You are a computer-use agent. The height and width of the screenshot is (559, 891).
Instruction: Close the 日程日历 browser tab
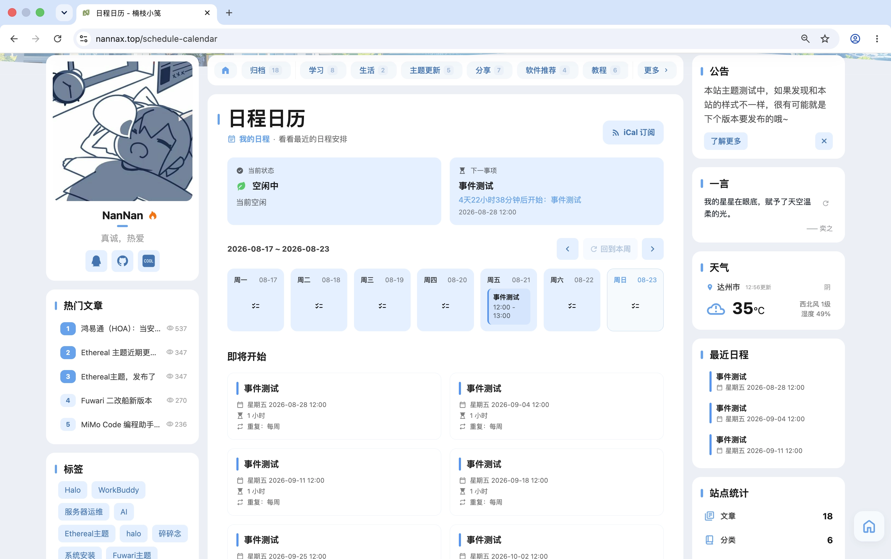[207, 13]
